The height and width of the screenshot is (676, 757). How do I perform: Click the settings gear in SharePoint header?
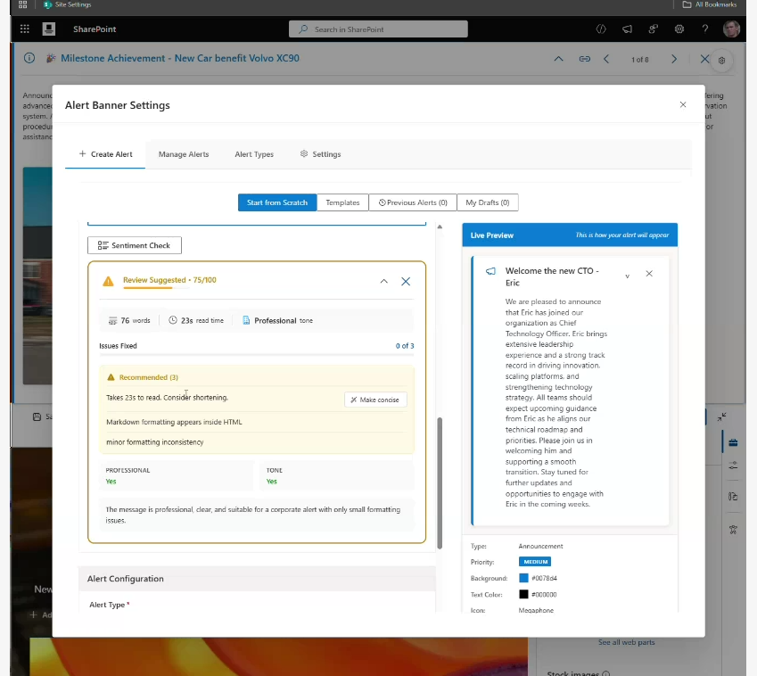point(679,29)
